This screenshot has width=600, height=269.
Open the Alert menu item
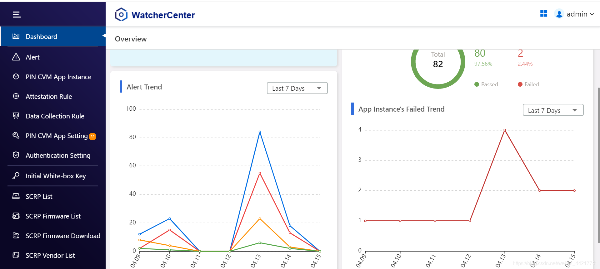tap(53, 57)
